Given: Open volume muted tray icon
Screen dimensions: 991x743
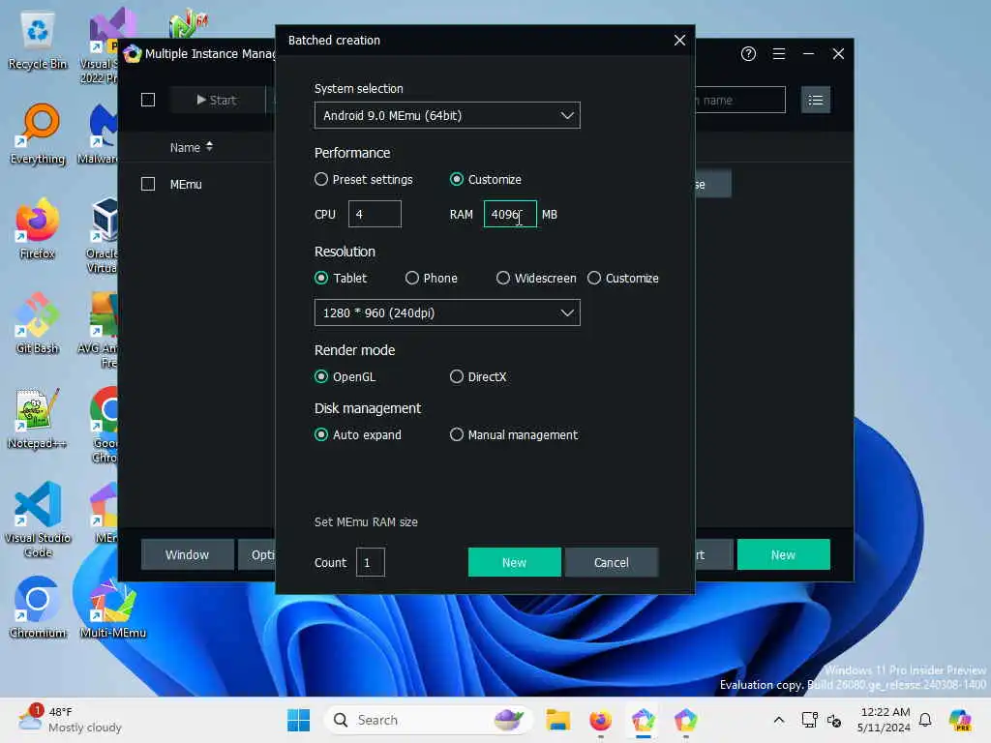Looking at the screenshot, I should tap(834, 720).
